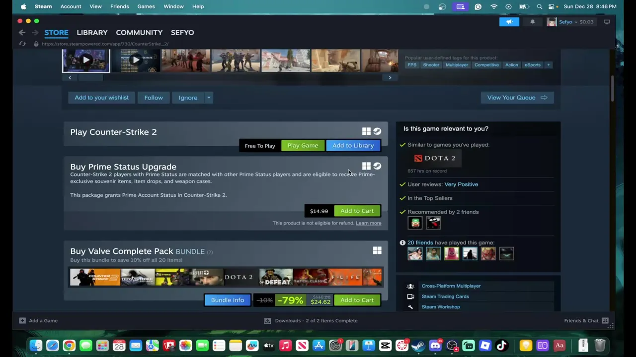This screenshot has width=636, height=357.
Task: Follow Counter-Strike 2
Action: coord(154,98)
